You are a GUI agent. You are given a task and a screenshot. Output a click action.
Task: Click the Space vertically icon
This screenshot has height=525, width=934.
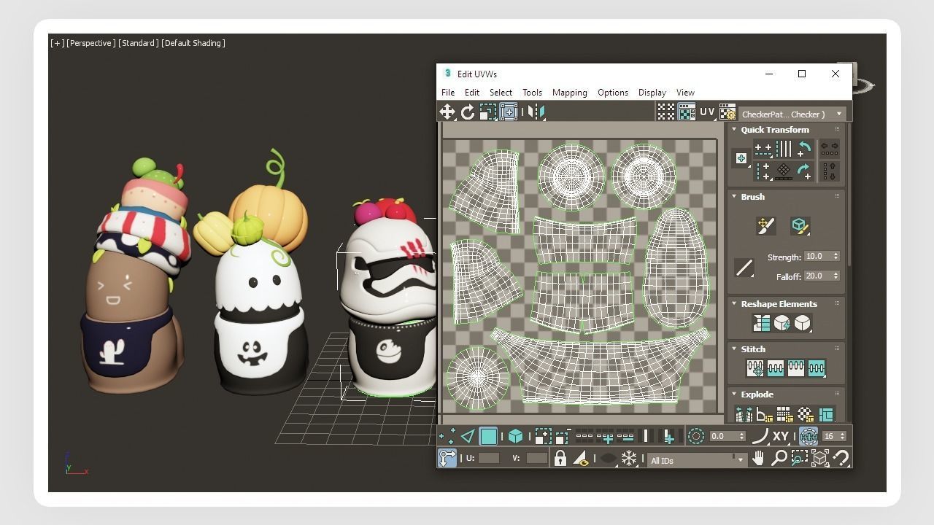829,171
